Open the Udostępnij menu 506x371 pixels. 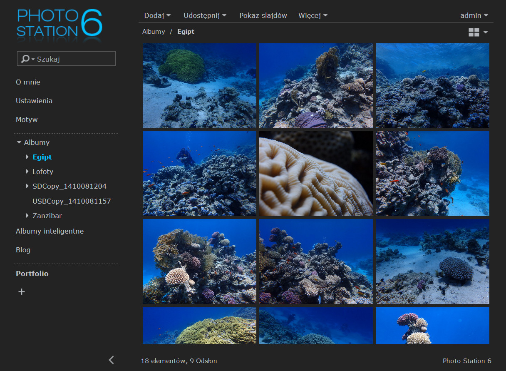tap(205, 15)
